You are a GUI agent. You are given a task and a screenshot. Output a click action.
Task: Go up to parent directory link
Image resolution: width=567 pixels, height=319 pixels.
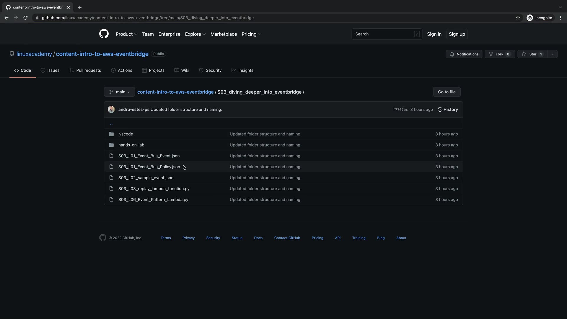tap(111, 123)
